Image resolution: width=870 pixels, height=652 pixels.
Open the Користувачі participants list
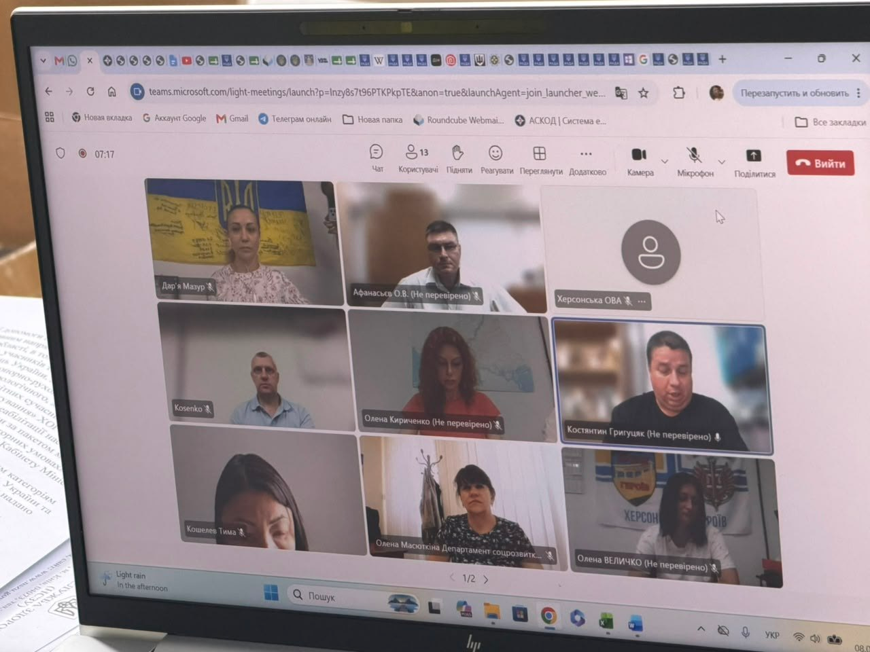pos(418,158)
